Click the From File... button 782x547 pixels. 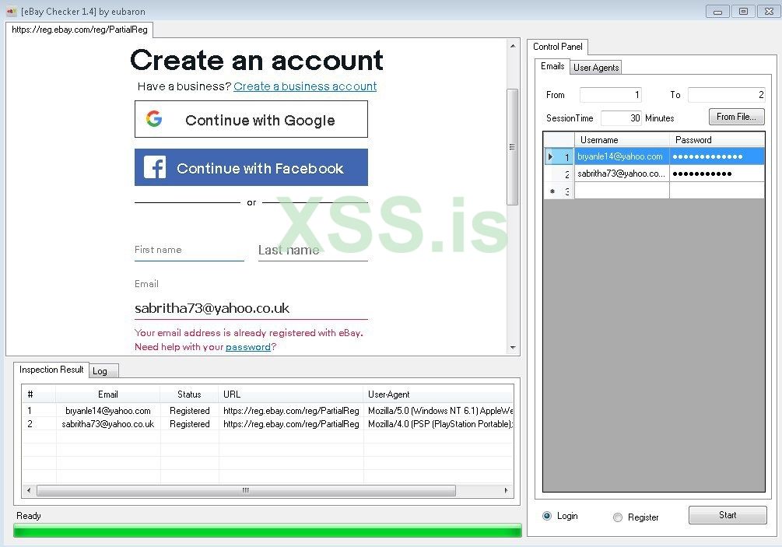[x=737, y=117]
